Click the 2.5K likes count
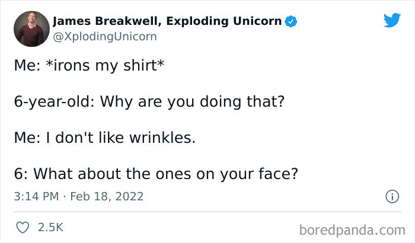This screenshot has height=243, width=415. (x=50, y=228)
